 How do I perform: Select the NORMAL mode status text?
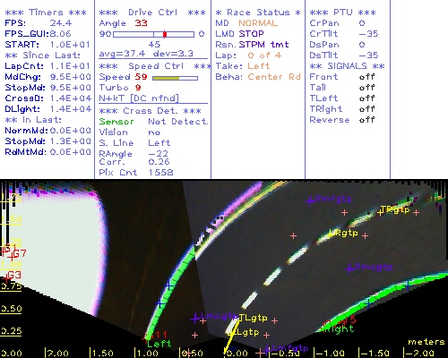click(x=258, y=23)
